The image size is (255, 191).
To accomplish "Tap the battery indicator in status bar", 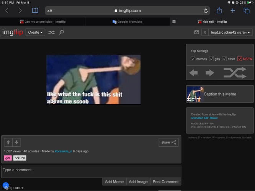I will pos(249,3).
